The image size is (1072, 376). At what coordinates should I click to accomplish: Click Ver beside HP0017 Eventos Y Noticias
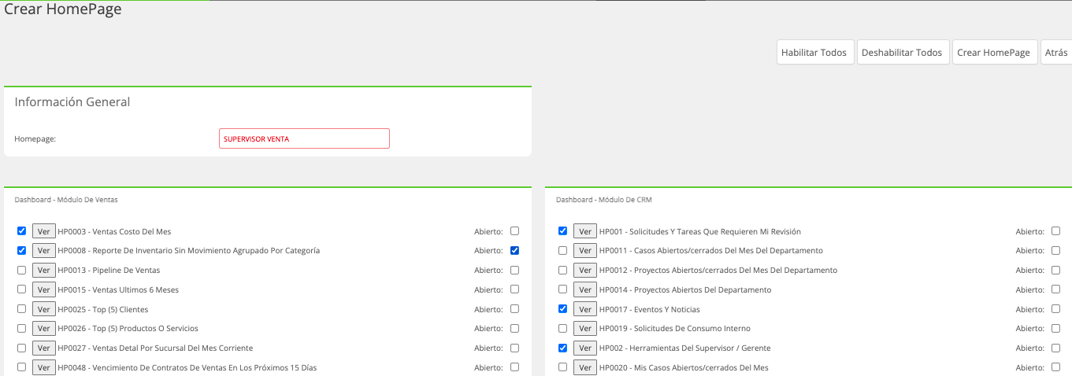tap(585, 309)
